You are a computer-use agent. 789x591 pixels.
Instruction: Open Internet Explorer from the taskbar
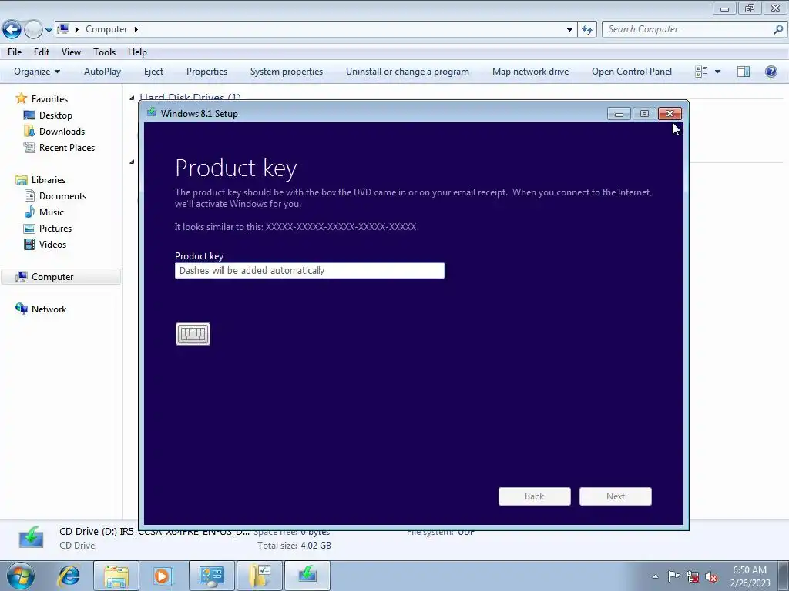coord(69,576)
